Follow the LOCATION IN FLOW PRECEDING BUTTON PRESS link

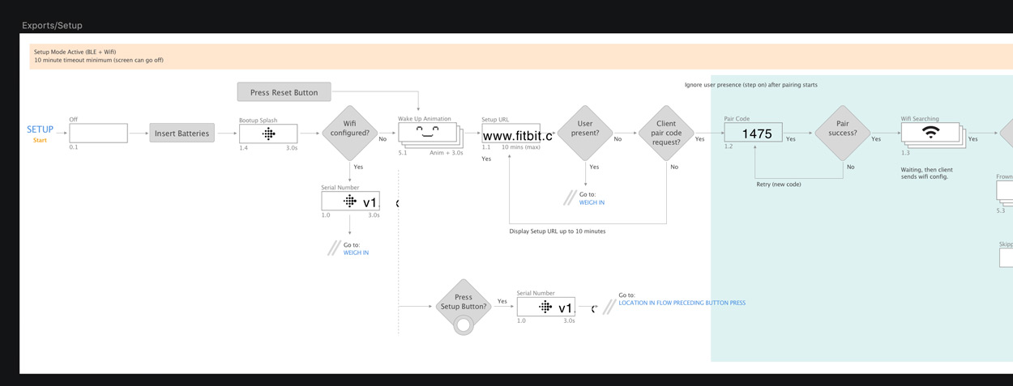682,303
